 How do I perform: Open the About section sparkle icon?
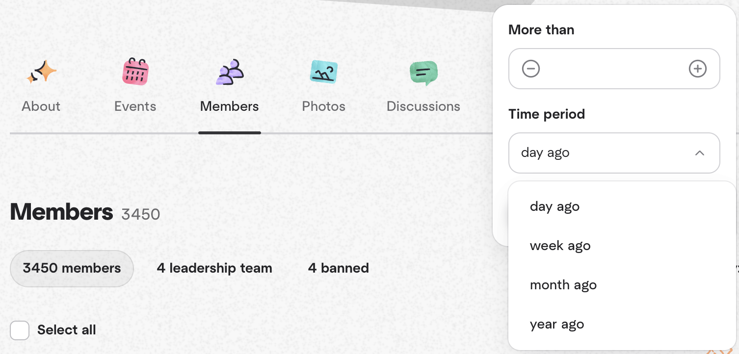coord(41,71)
